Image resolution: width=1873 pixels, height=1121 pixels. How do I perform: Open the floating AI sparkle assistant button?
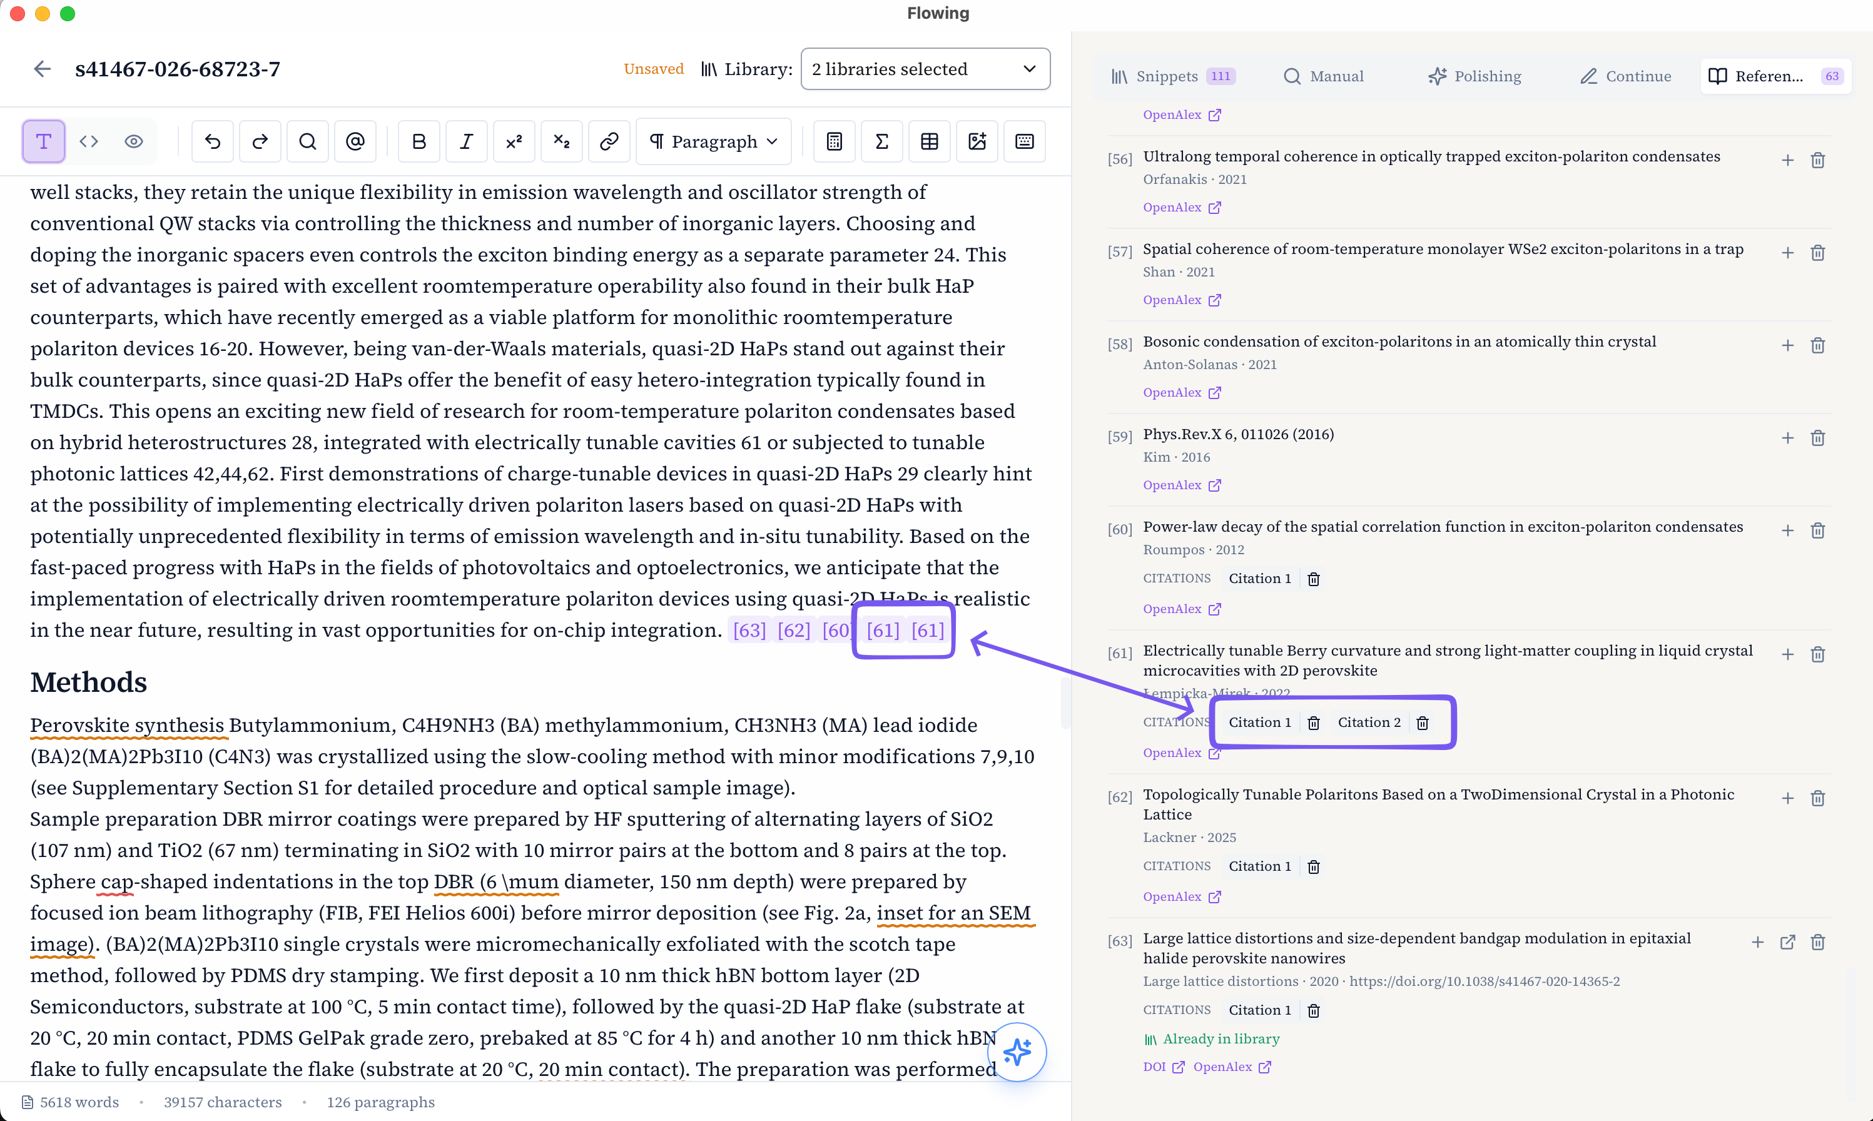click(1017, 1052)
